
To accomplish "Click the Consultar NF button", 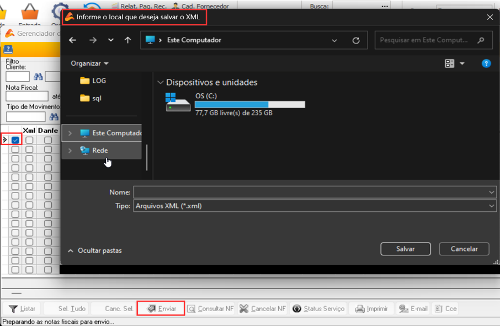I will coord(210,309).
